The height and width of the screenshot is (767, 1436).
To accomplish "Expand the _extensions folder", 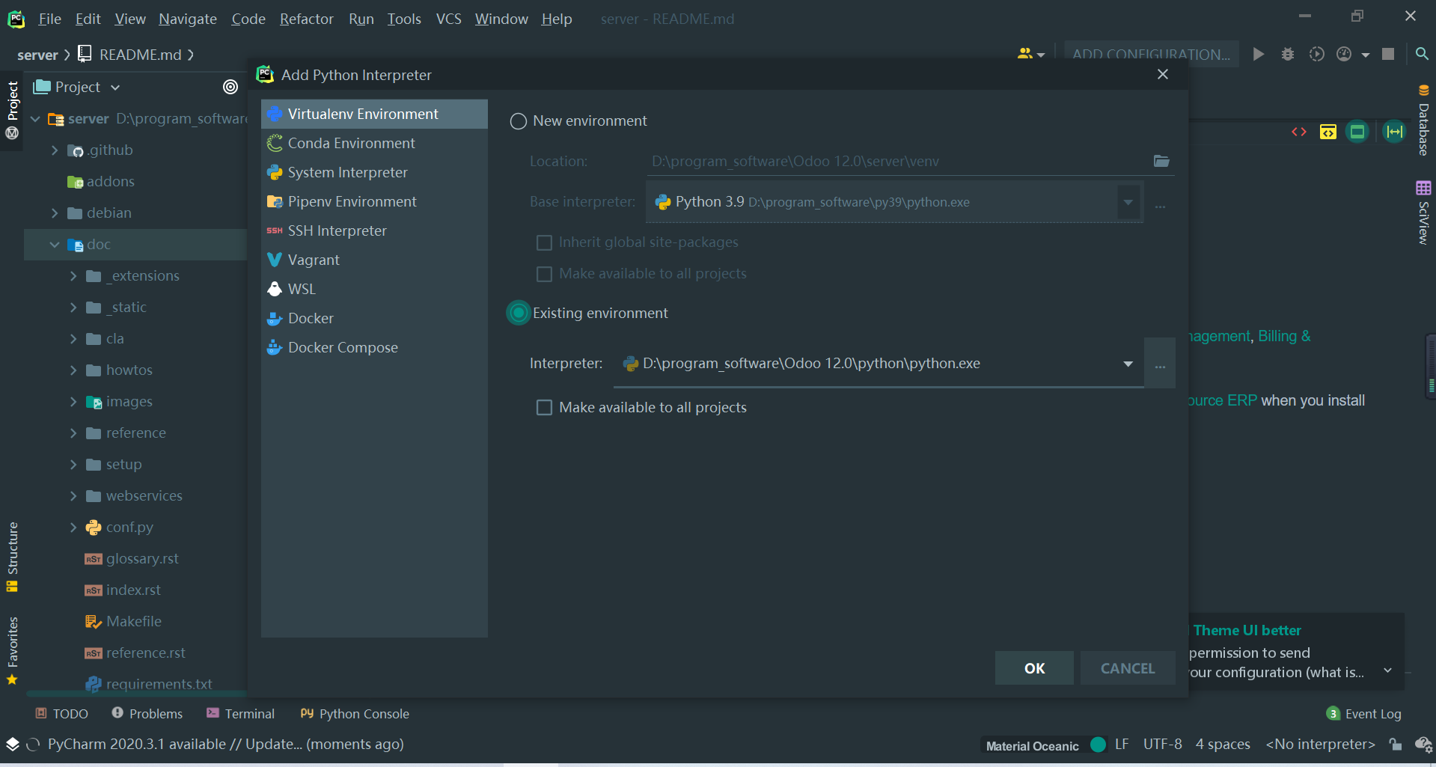I will (73, 276).
